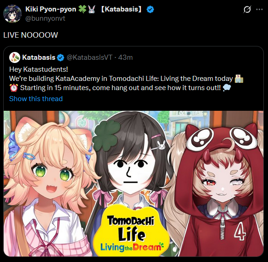Open the Kiki Pyon-pyon display name link

[x=51, y=9]
